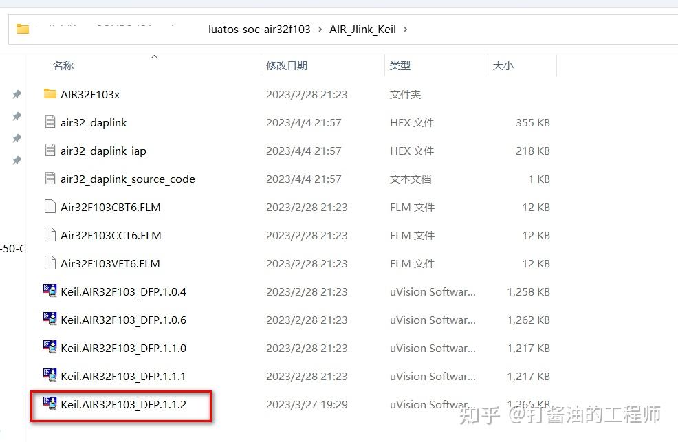Image resolution: width=678 pixels, height=442 pixels.
Task: Toggle sort arrow above the 名称 column
Action: pos(154,57)
